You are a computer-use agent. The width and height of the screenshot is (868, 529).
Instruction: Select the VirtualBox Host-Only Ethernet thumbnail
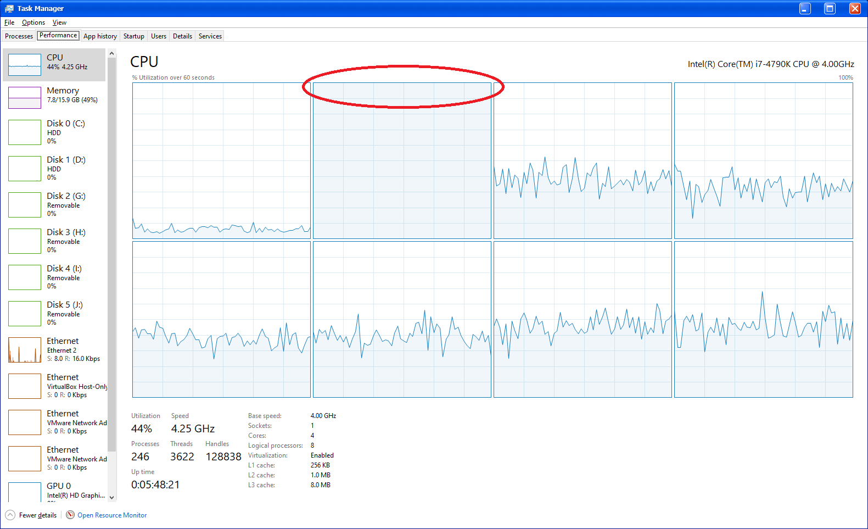click(25, 386)
